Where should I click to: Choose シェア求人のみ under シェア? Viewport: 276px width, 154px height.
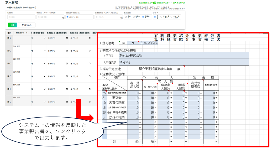click(162, 17)
